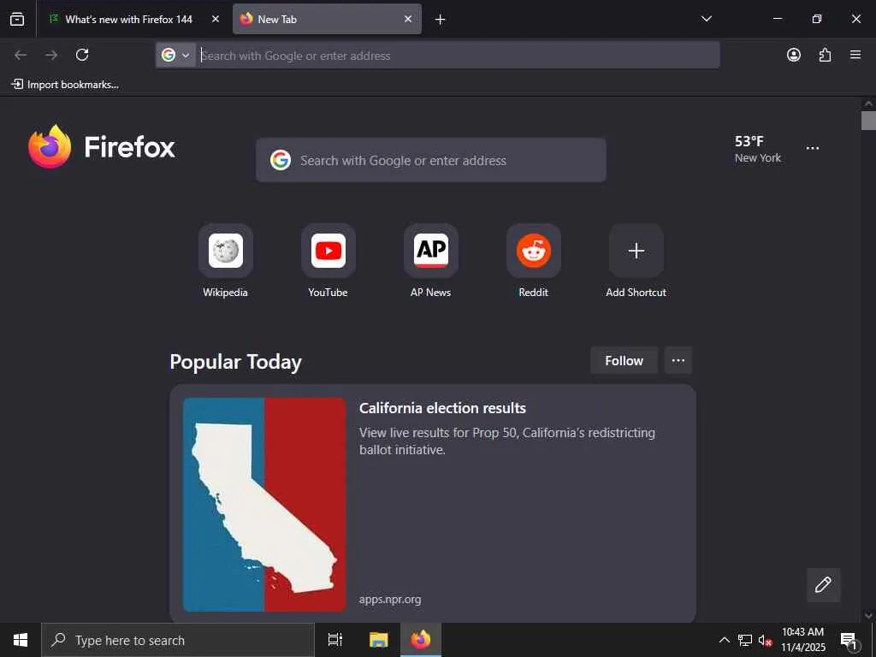Open File Explorer from the taskbar
This screenshot has width=876, height=657.
(379, 640)
